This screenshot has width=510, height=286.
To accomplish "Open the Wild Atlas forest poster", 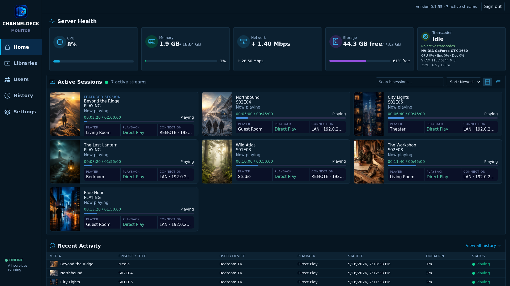I will [x=217, y=162].
